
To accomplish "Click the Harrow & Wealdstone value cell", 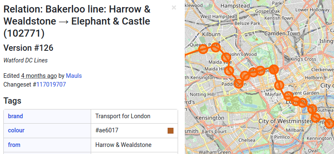I will [x=134, y=145].
